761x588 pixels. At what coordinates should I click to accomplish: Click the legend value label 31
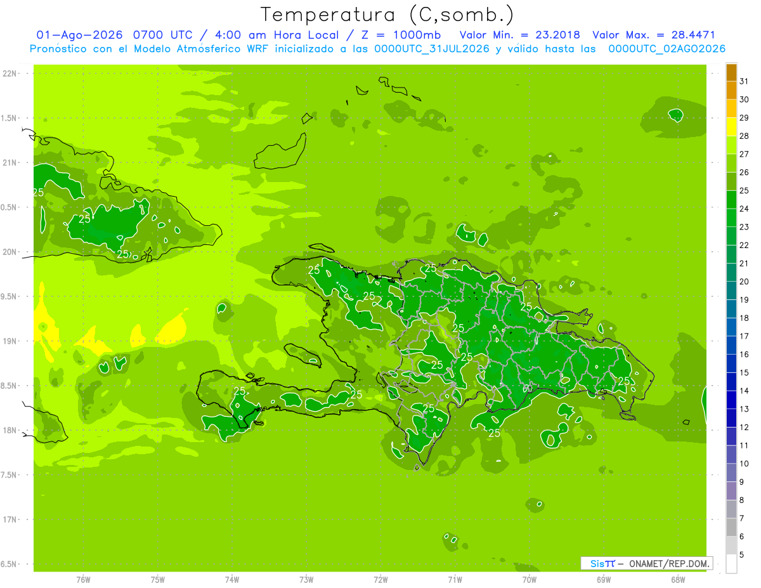pyautogui.click(x=745, y=81)
